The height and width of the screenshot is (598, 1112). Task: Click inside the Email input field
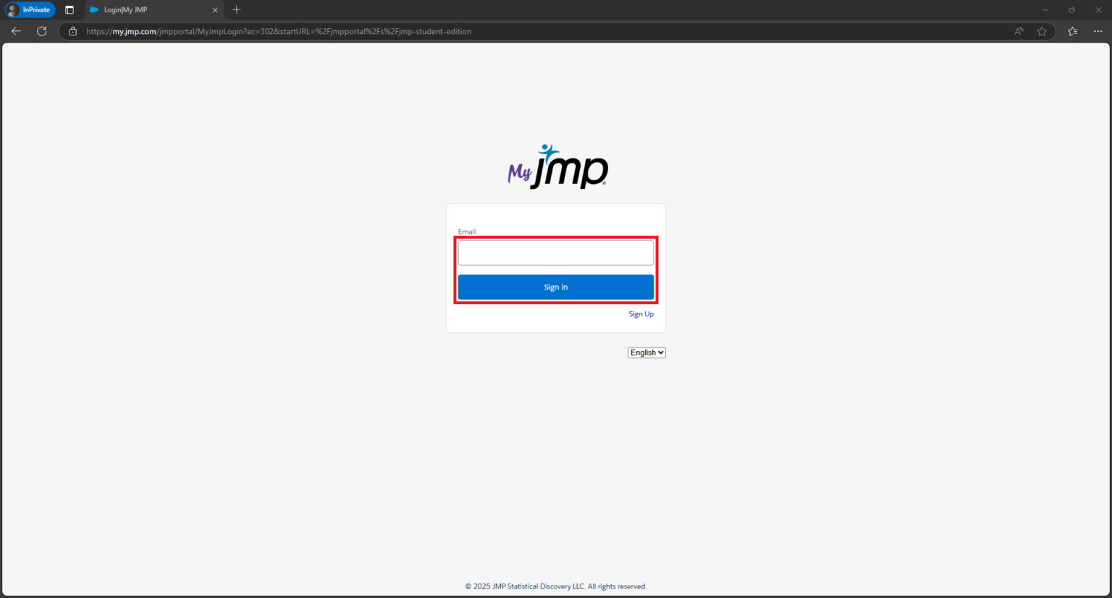(x=555, y=252)
